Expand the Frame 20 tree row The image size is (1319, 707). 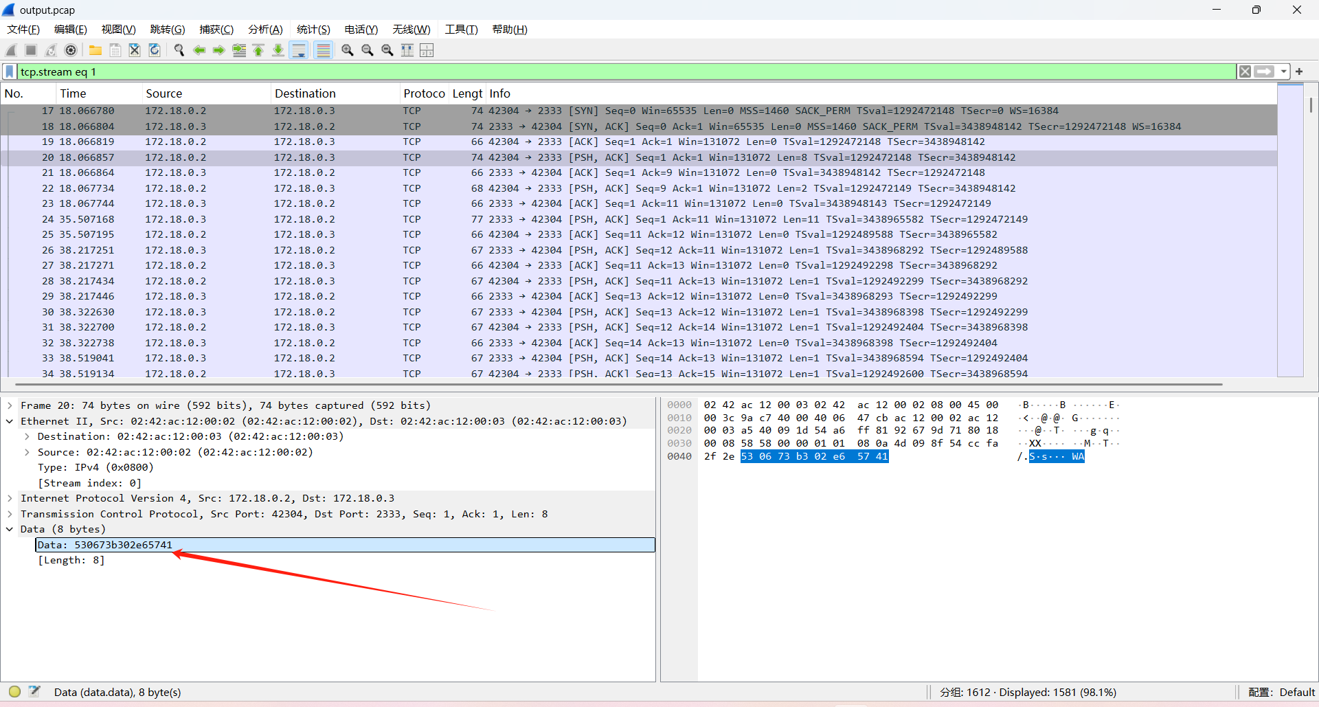coord(10,406)
